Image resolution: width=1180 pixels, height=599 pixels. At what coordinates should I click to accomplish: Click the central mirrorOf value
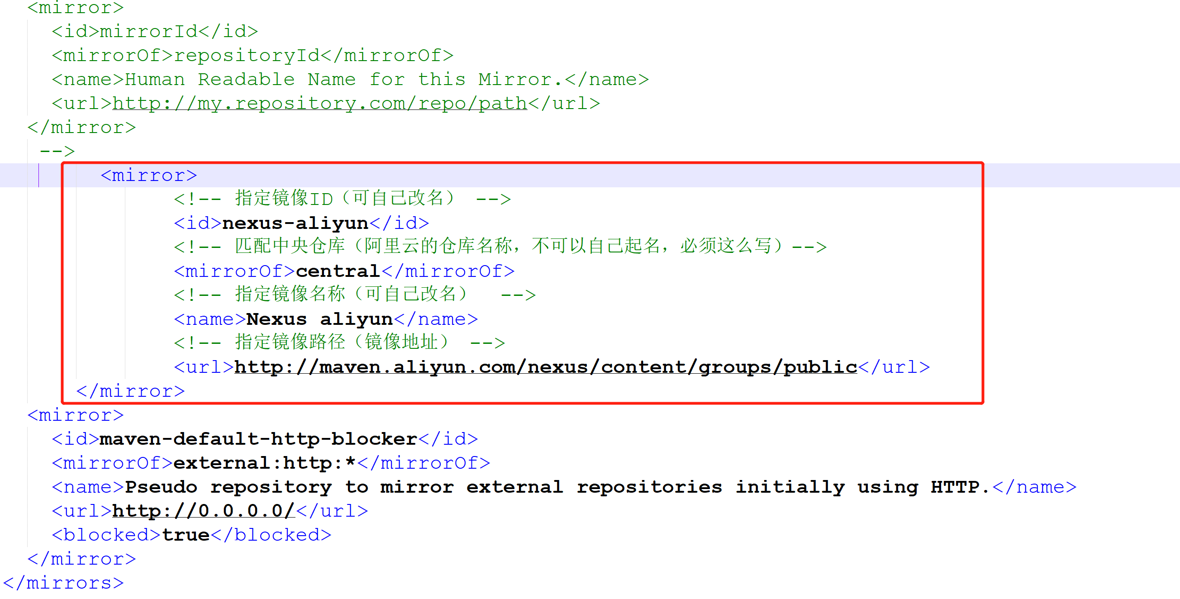338,271
